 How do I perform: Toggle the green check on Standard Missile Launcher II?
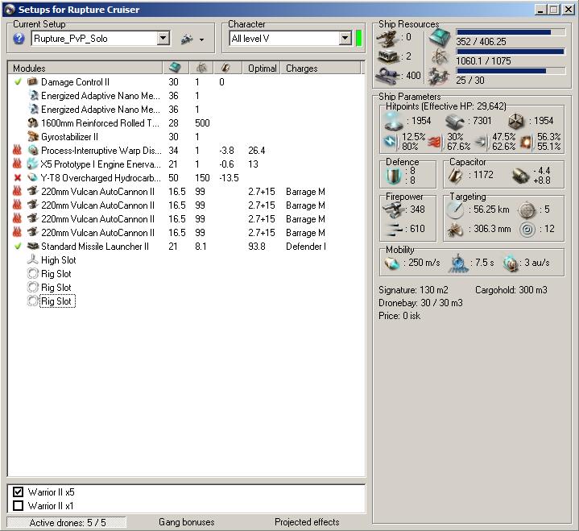(18, 246)
